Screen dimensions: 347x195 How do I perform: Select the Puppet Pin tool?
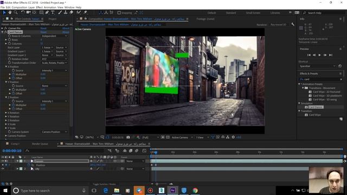(86, 12)
